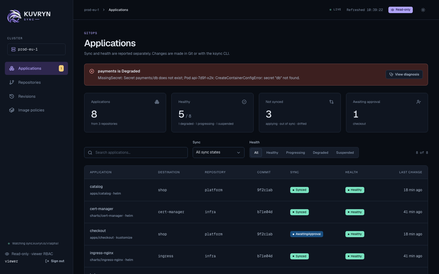This screenshot has height=274, width=439.
Task: Open Applications in the sidebar
Action: pos(36,68)
